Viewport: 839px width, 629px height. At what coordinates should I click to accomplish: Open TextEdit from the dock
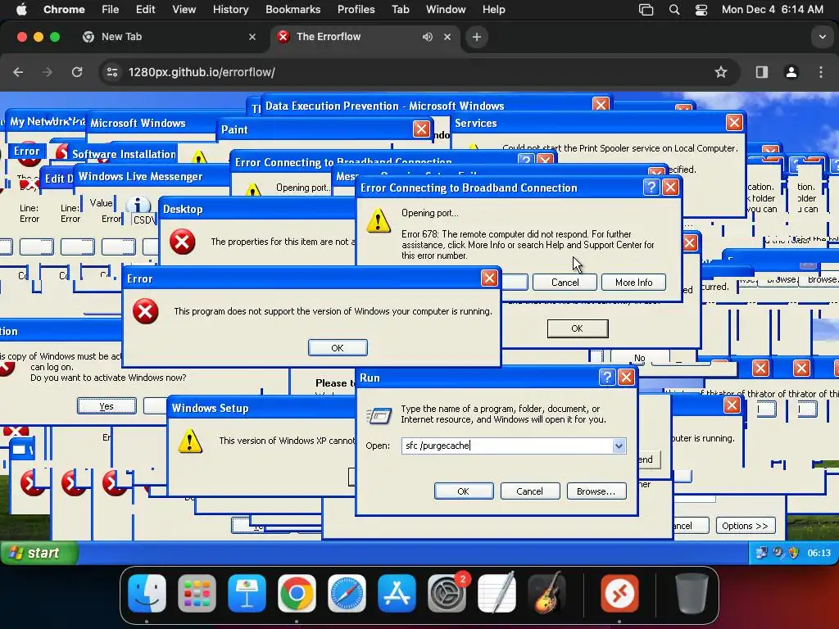[x=497, y=593]
